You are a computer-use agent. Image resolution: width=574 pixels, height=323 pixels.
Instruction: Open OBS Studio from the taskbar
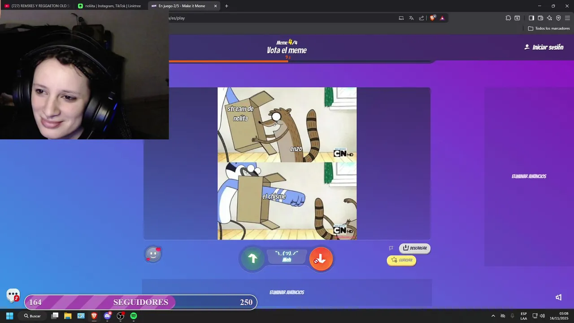[121, 316]
